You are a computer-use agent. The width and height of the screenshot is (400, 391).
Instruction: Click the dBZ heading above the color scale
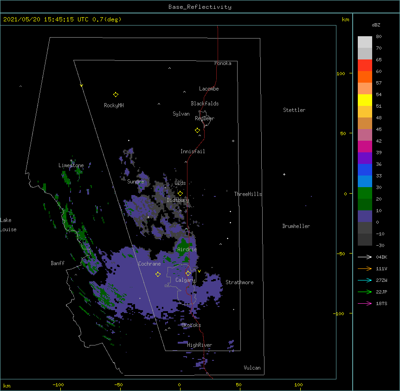[x=376, y=25]
